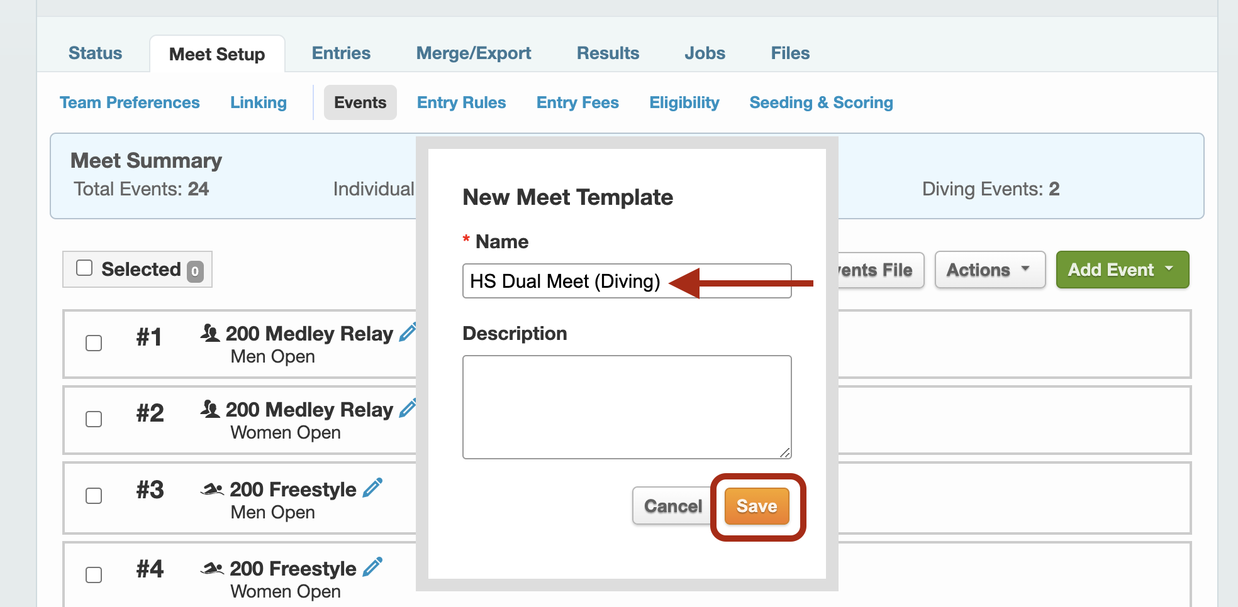Cancel the New Meet Template dialog
The image size is (1238, 607).
point(672,506)
